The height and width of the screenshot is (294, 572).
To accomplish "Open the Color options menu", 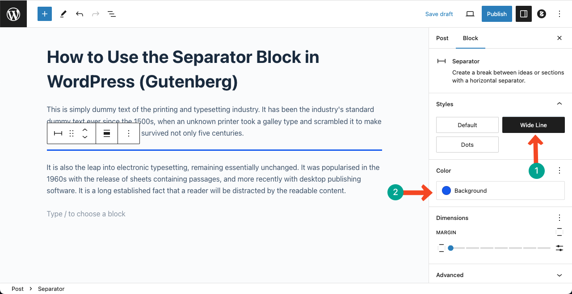I will 559,170.
